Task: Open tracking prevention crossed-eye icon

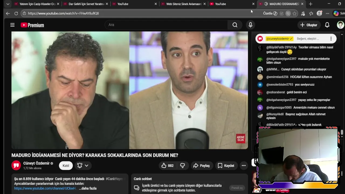Action: click(288, 13)
